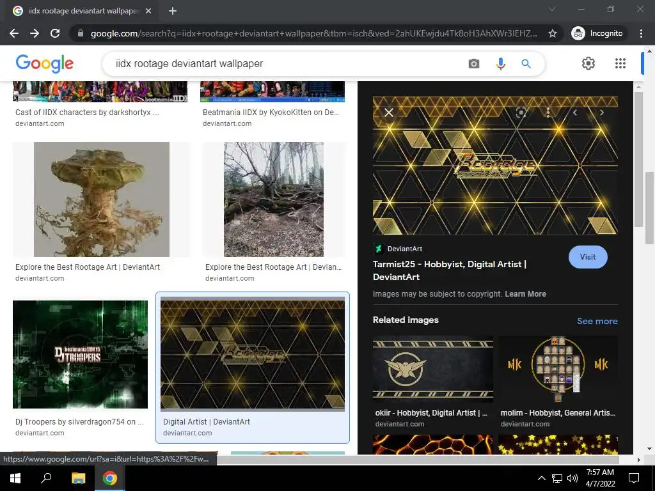Click the Visit button
Image resolution: width=655 pixels, height=491 pixels.
(x=588, y=257)
